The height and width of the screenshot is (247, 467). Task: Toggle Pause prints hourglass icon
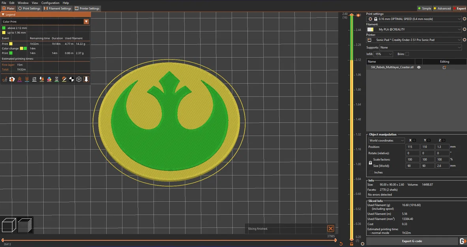(x=56, y=79)
